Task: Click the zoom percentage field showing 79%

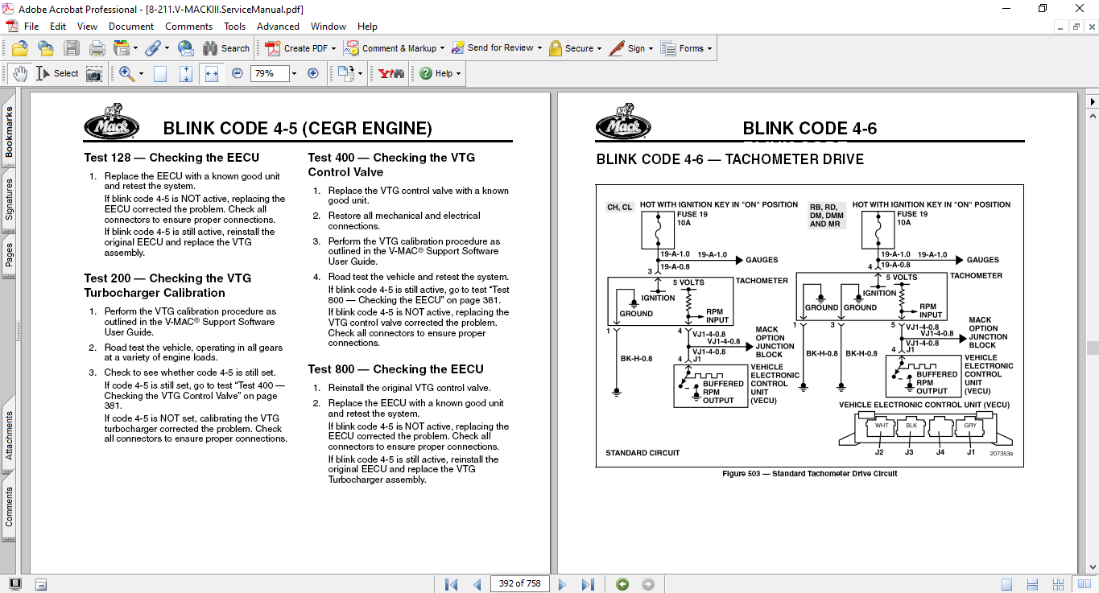Action: pyautogui.click(x=269, y=73)
